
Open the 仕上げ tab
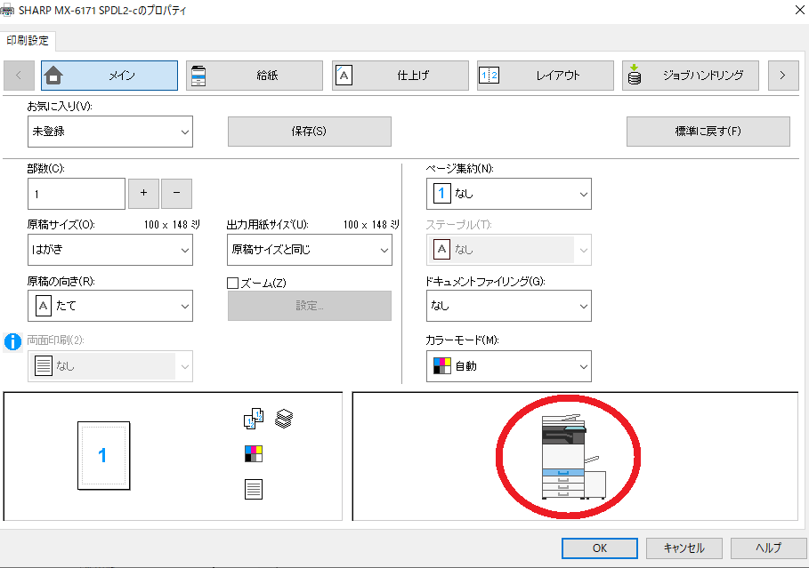click(400, 76)
